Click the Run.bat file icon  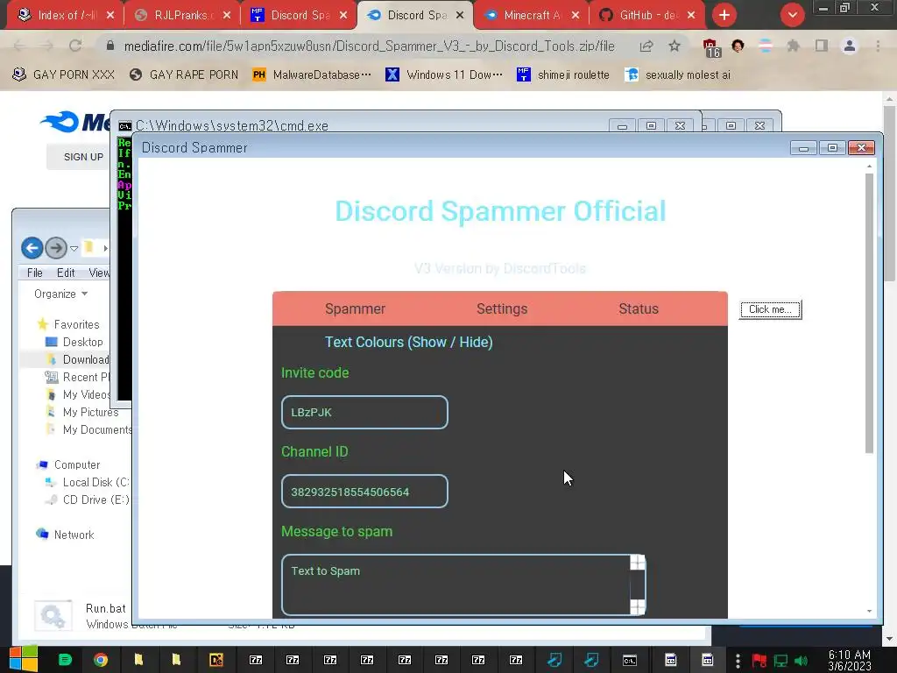point(53,616)
